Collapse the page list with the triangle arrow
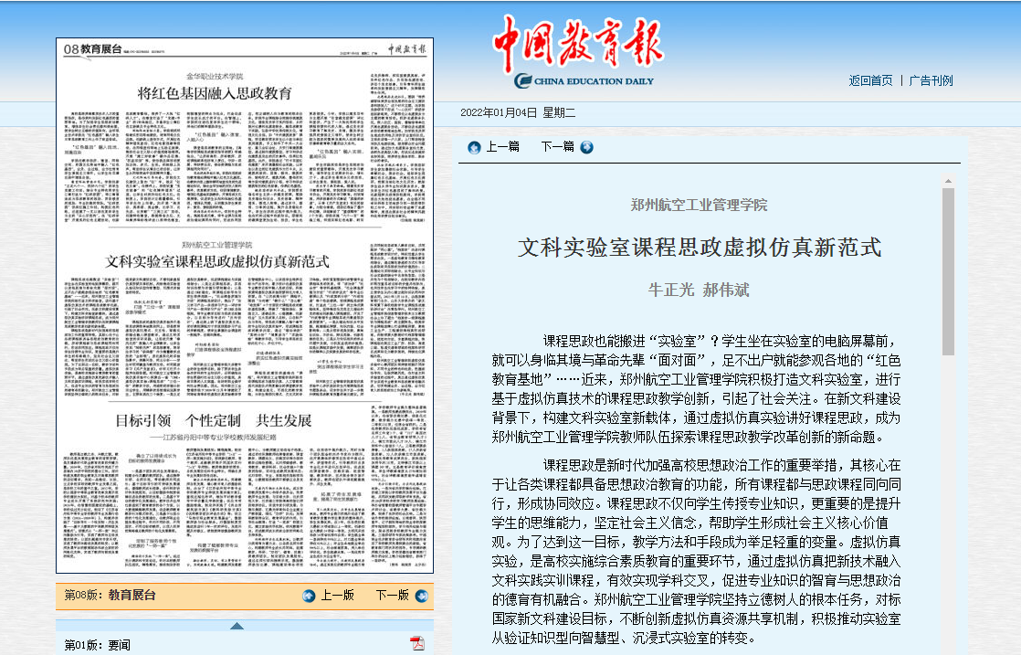The width and height of the screenshot is (1021, 655). click(x=237, y=626)
